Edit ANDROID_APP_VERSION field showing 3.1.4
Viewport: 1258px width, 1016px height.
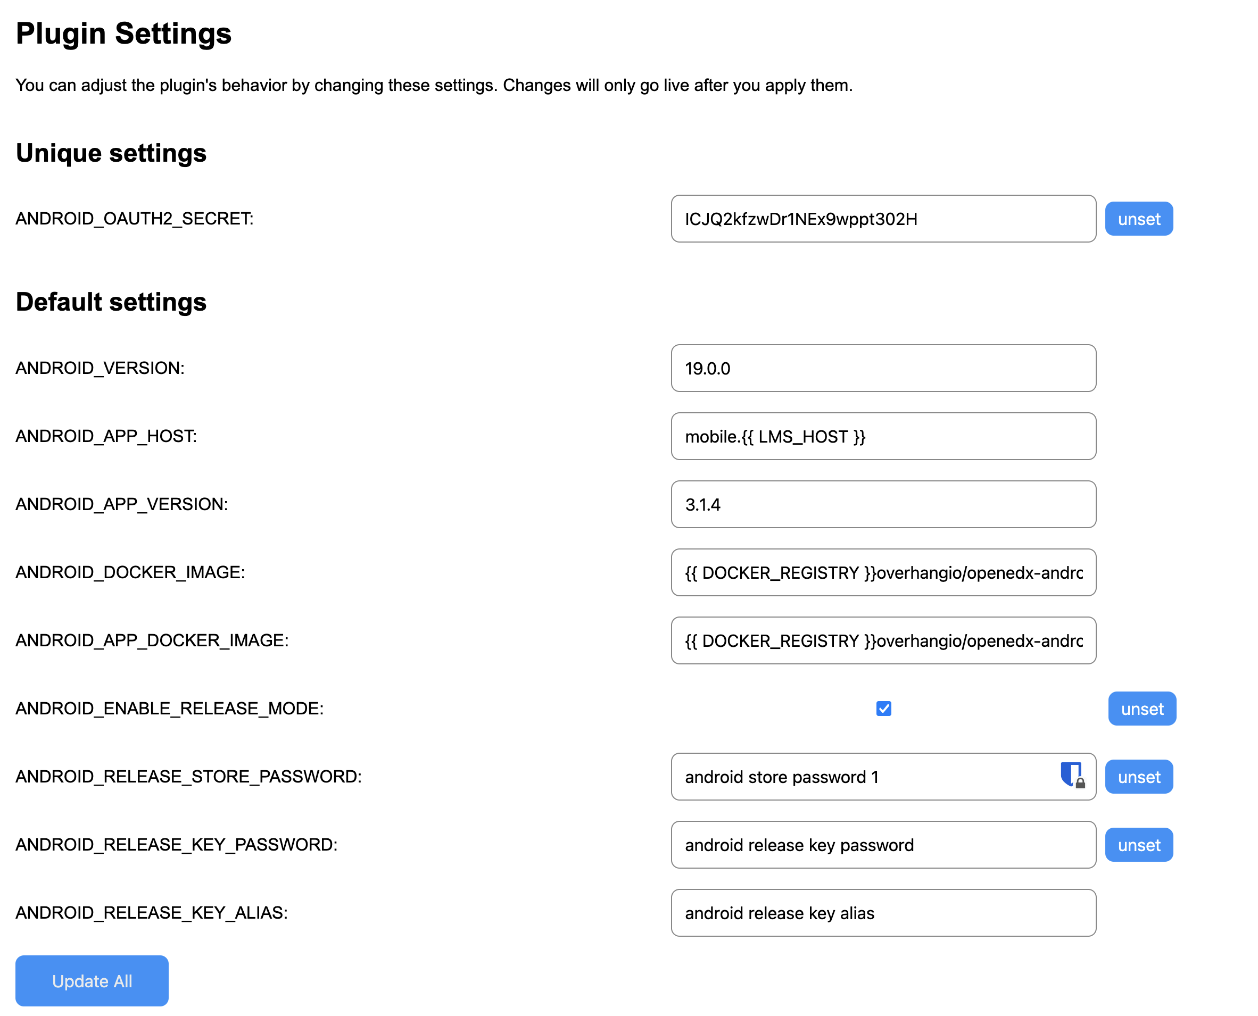[x=883, y=504]
